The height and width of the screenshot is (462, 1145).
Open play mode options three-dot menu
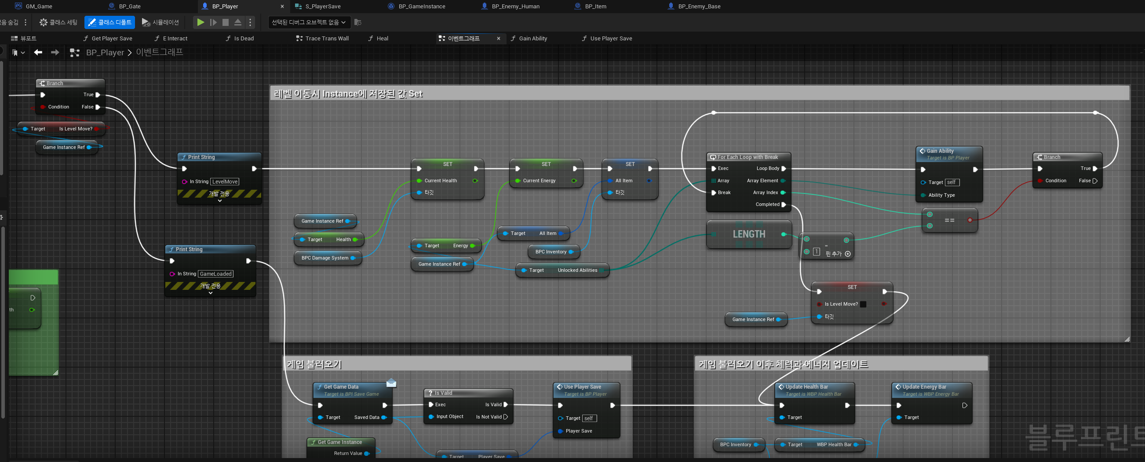[250, 22]
